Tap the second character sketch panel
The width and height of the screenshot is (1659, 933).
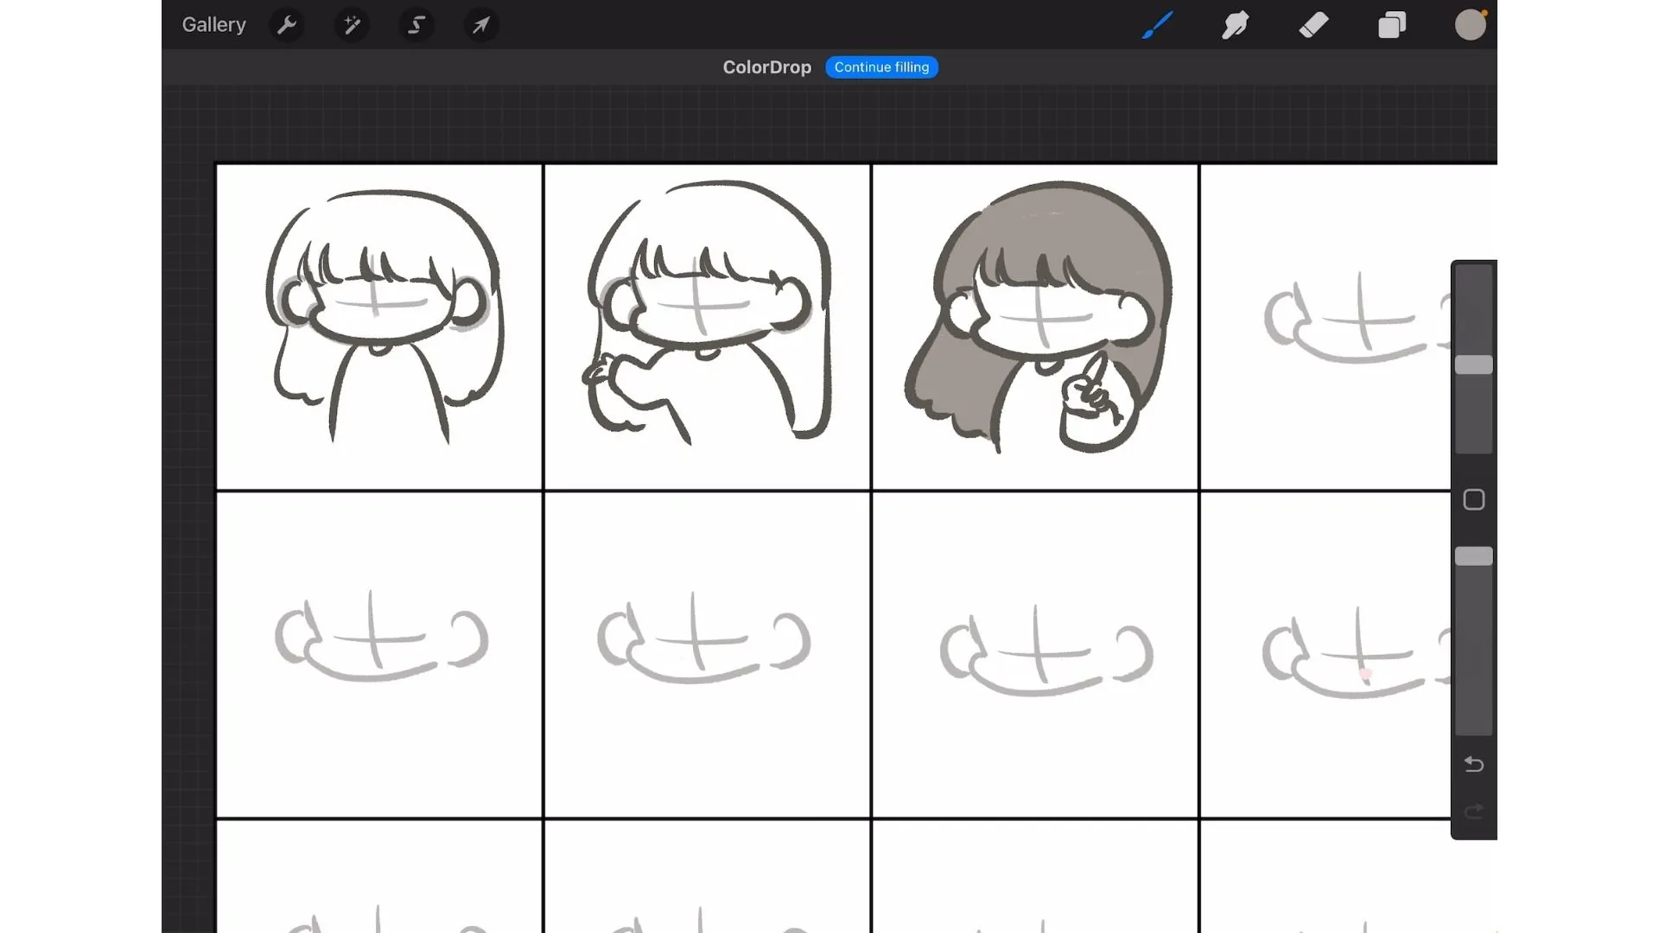707,327
